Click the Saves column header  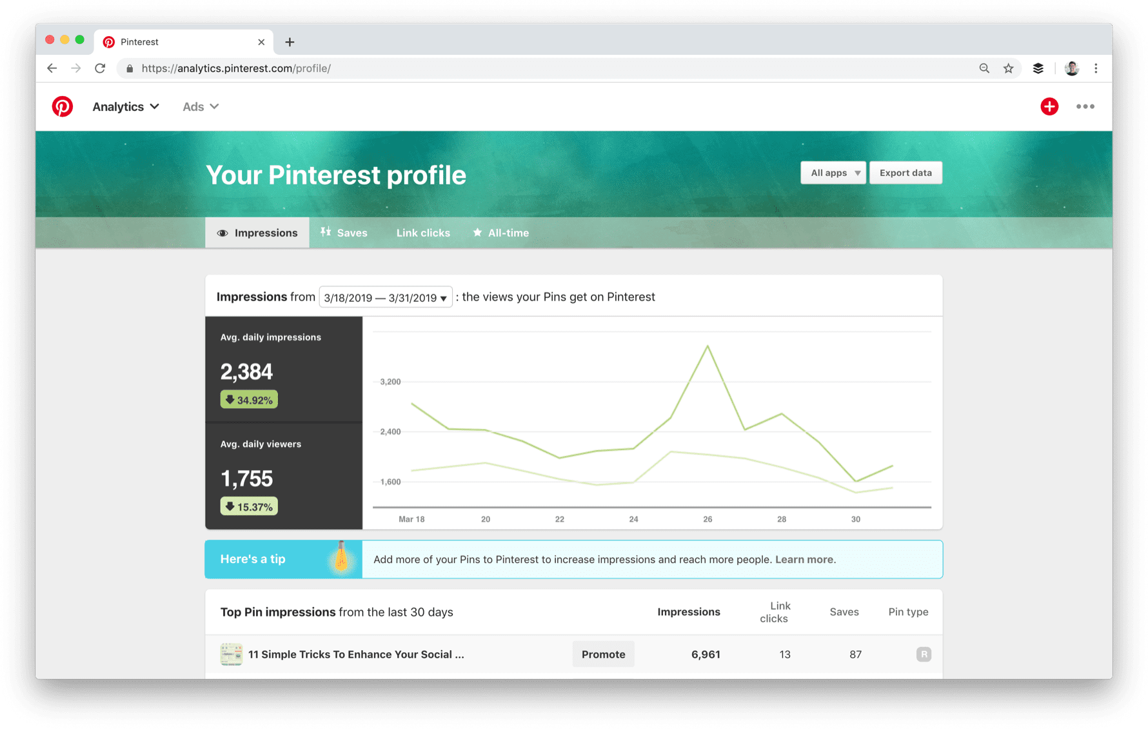tap(844, 612)
